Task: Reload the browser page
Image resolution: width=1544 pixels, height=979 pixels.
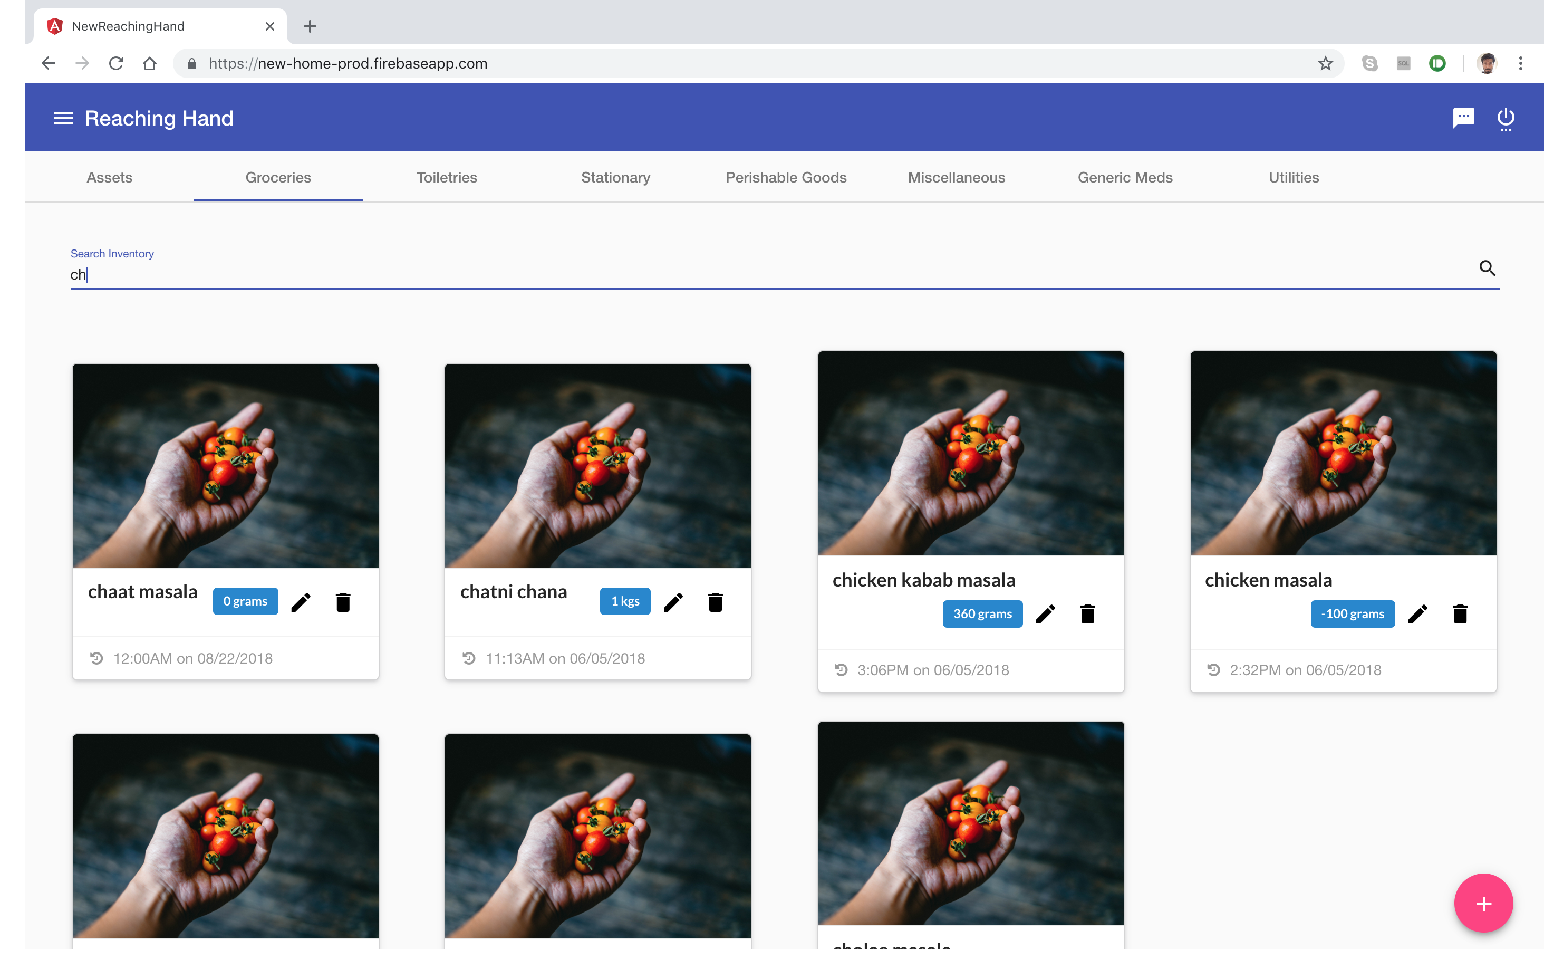Action: coord(116,63)
